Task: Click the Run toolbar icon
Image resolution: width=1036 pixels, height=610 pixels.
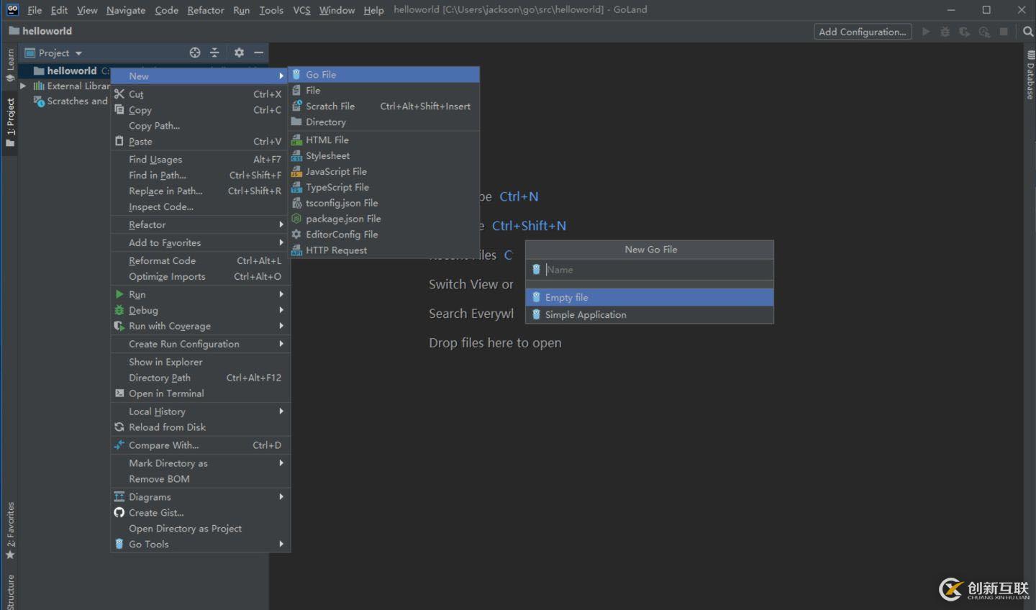Action: pos(926,32)
